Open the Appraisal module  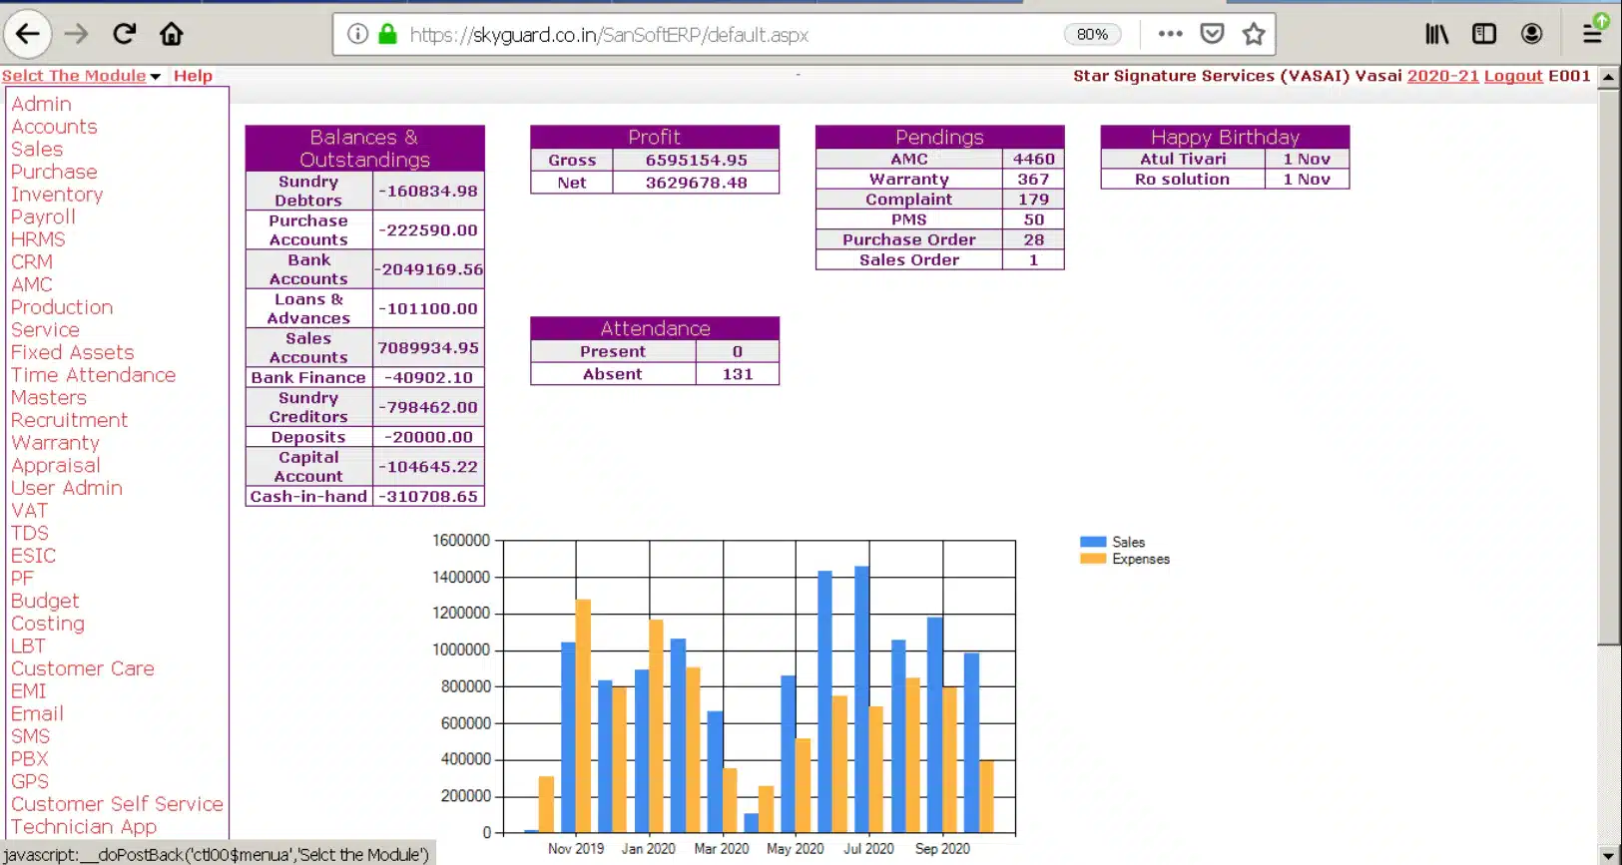[x=55, y=465]
